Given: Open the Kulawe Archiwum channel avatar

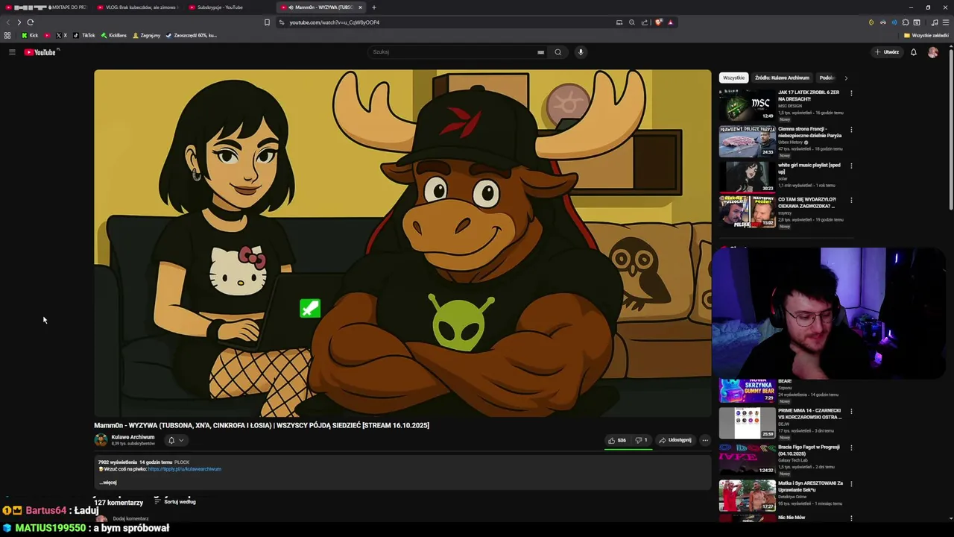Looking at the screenshot, I should click(x=101, y=440).
